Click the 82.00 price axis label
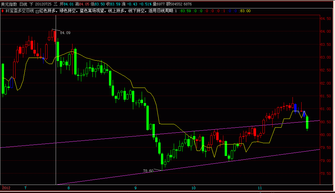This screenshot has height=193, width=335. point(326,83)
